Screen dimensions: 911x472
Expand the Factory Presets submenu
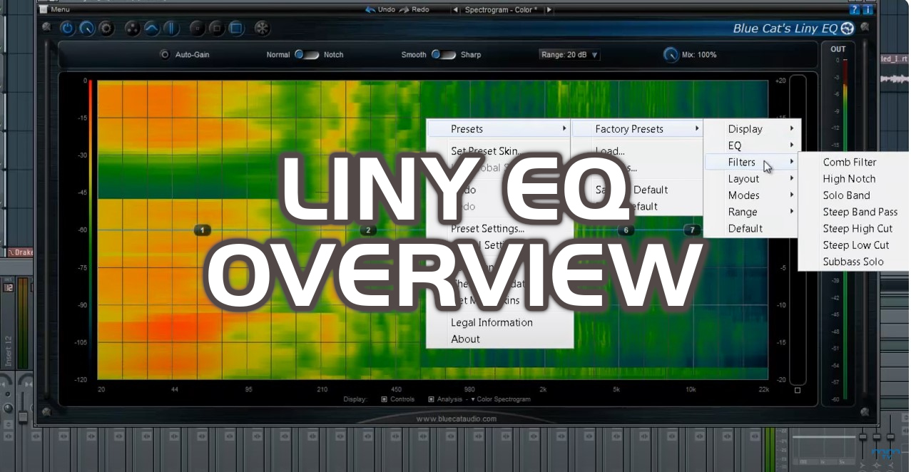tap(637, 129)
